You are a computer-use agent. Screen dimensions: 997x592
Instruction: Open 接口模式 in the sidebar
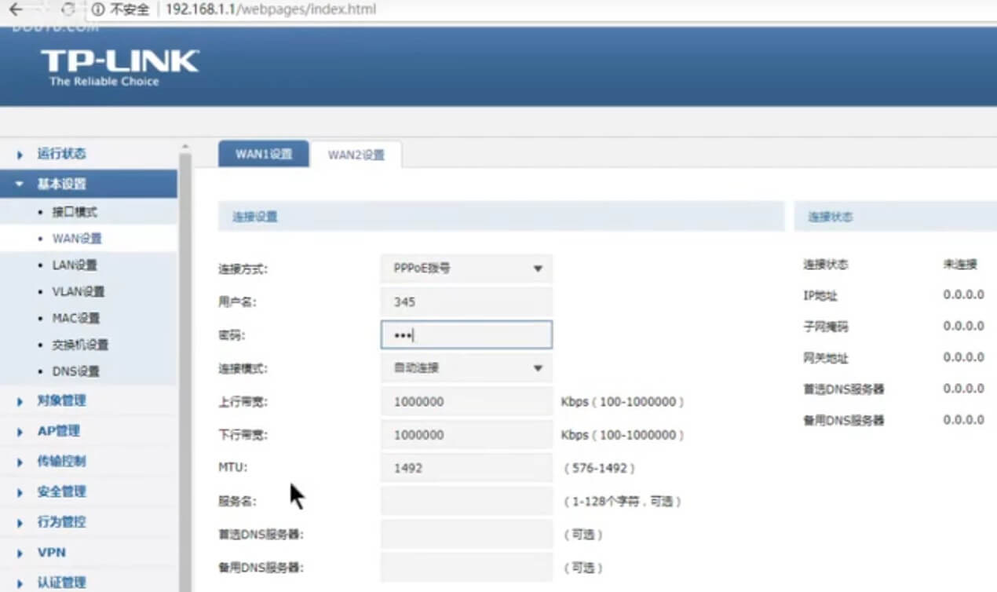[x=75, y=213]
